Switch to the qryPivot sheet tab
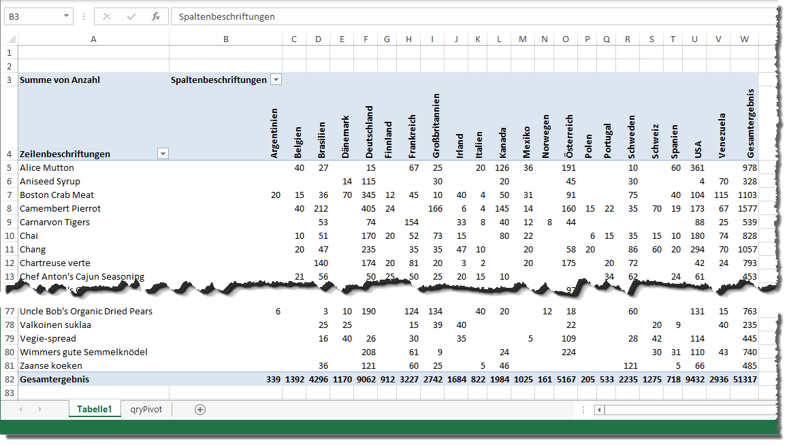Viewport: 789px width, 445px height. (146, 410)
